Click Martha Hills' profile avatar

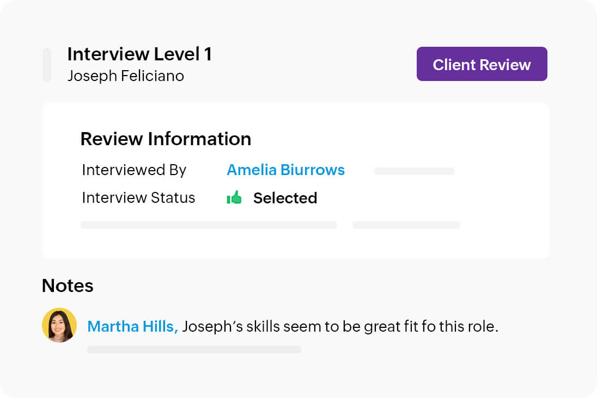[x=59, y=325]
